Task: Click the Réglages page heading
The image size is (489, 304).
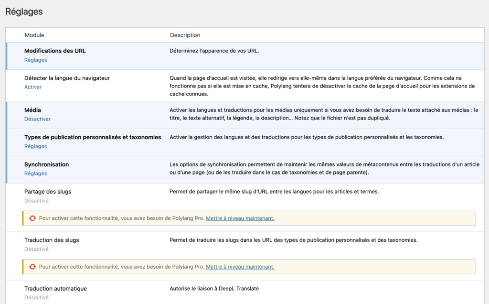Action: pyautogui.click(x=24, y=11)
